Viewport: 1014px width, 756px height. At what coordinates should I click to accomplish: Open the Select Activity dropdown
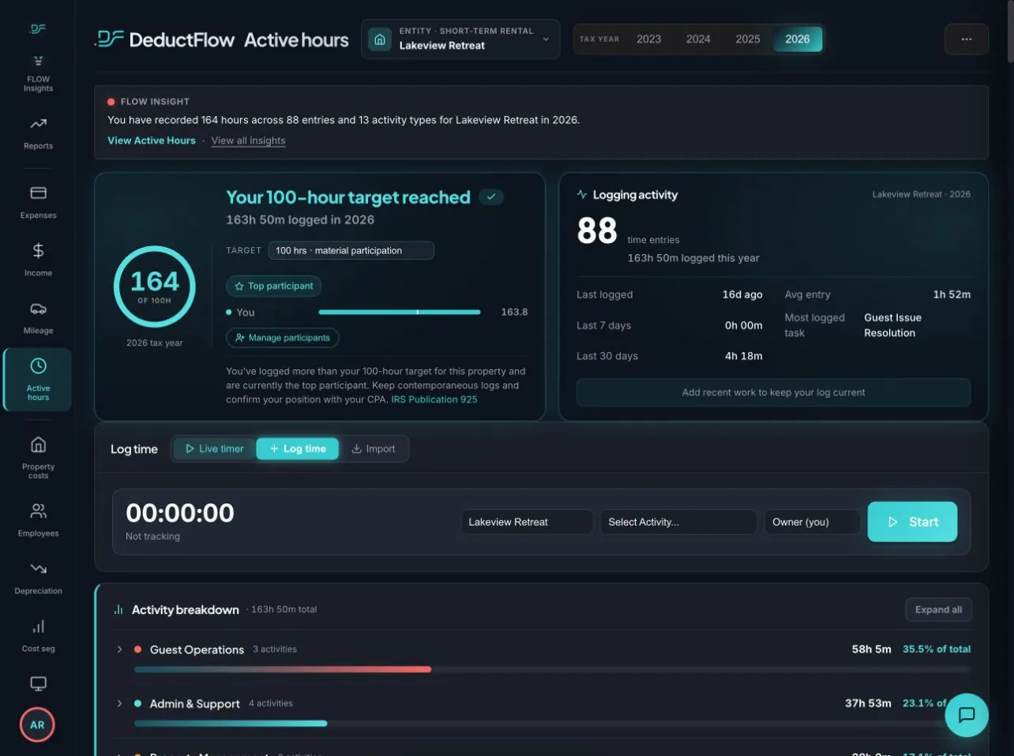coord(678,522)
